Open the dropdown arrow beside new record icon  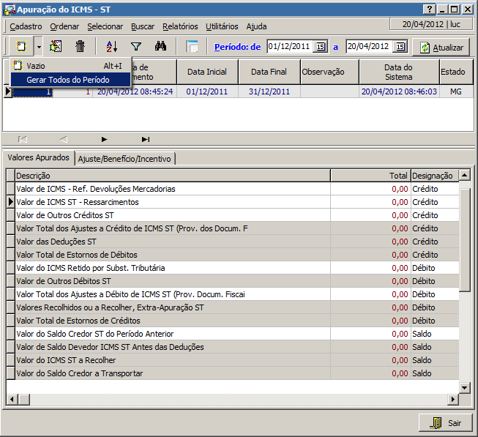38,46
